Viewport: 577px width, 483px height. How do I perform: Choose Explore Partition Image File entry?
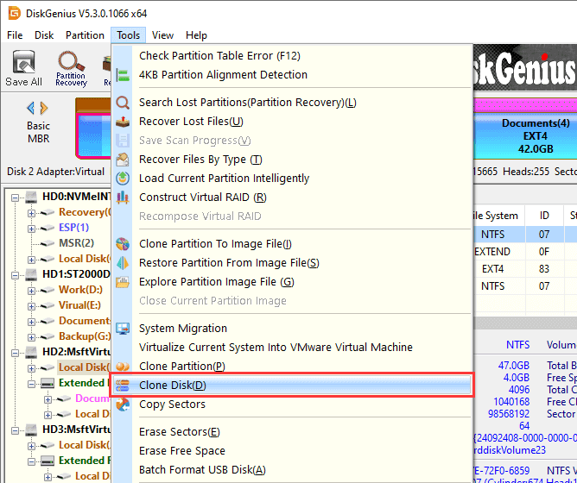pyautogui.click(x=292, y=282)
